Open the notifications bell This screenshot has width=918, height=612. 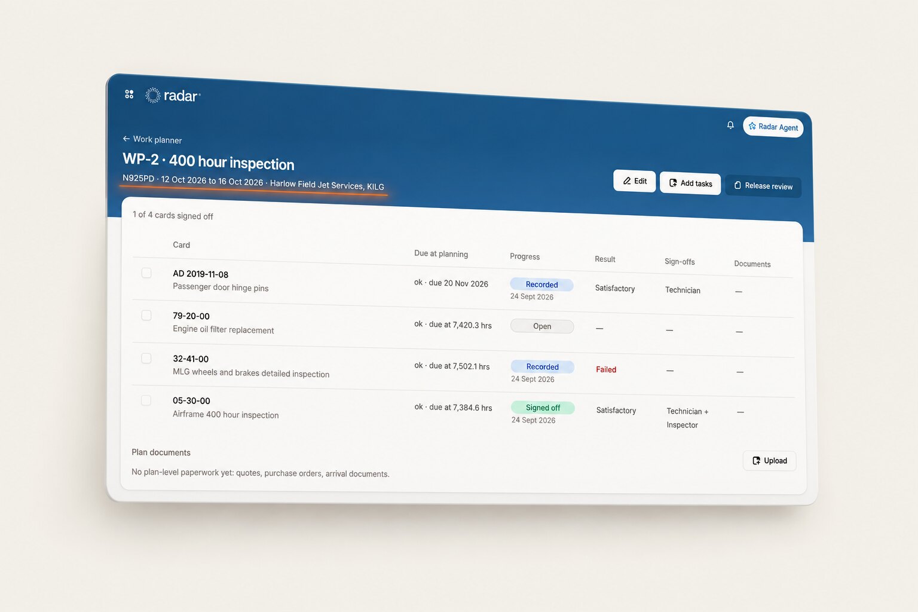coord(730,125)
